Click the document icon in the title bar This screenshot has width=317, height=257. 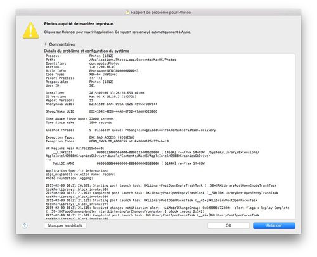(127, 13)
